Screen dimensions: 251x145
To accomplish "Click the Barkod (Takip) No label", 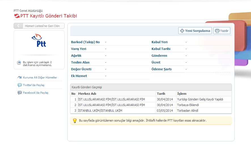I will (x=85, y=42).
